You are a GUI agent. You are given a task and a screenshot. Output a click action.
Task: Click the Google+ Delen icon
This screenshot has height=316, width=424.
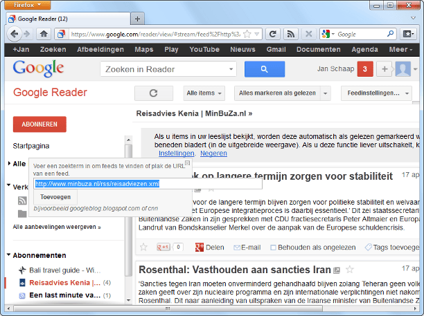coord(200,247)
